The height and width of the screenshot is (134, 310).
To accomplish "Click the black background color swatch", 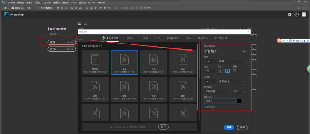I will (239, 101).
